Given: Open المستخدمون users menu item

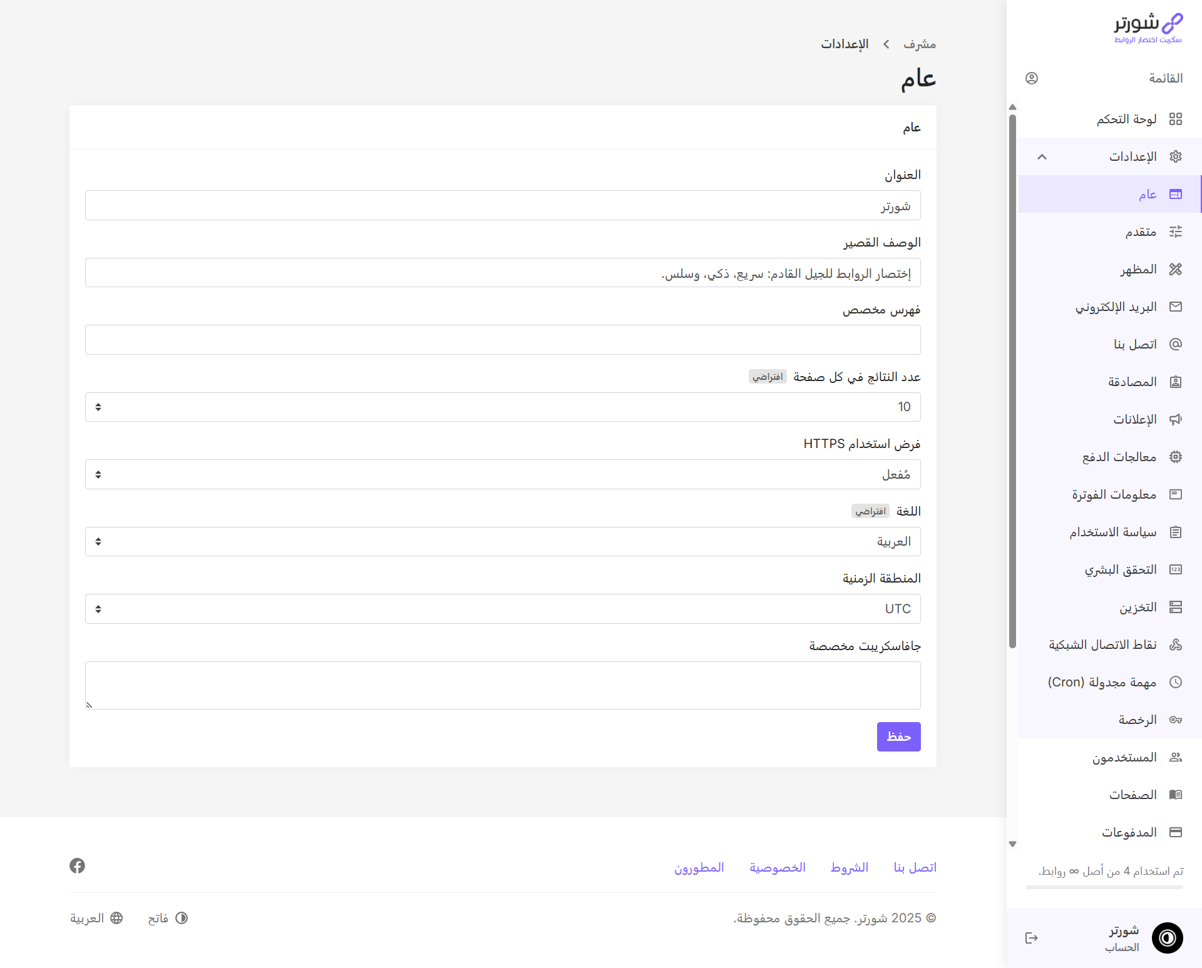Looking at the screenshot, I should pyautogui.click(x=1124, y=757).
